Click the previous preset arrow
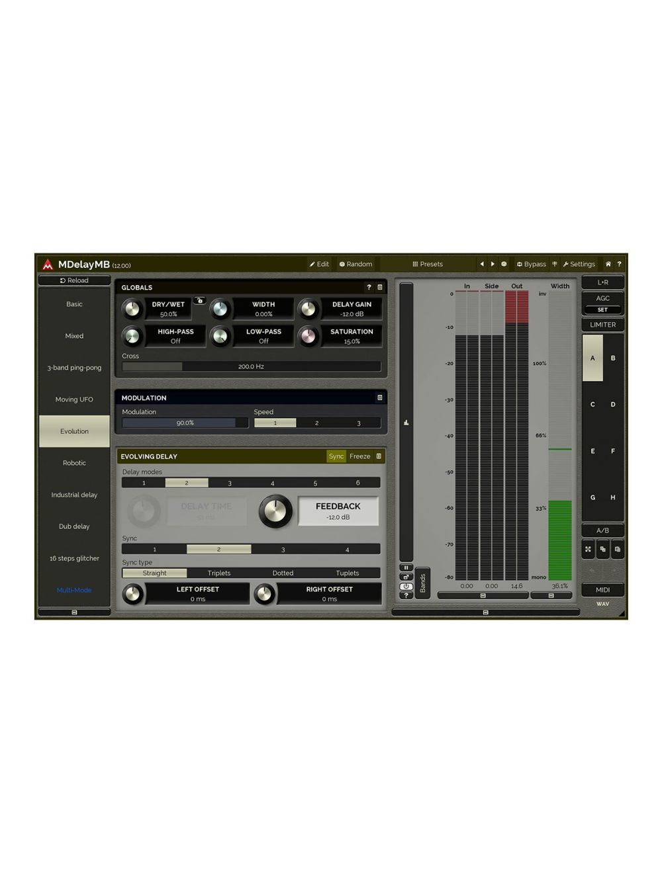Screen dimensions: 662x873 [482, 264]
